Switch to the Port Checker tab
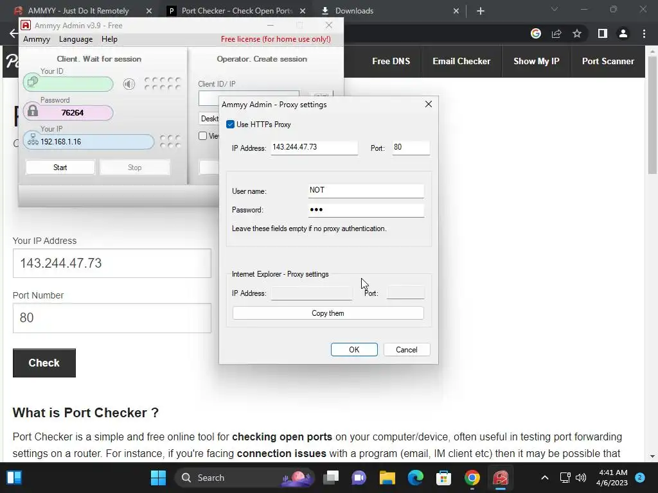 click(237, 11)
